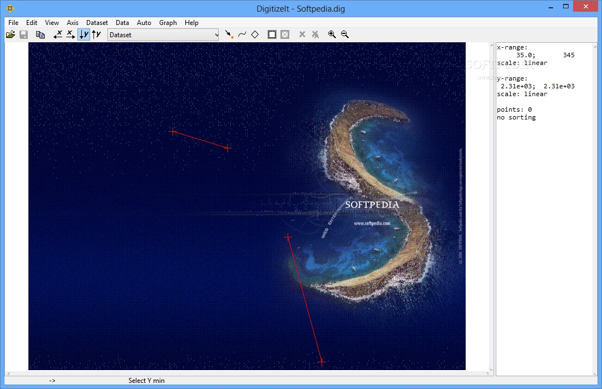Open the Axis menu
The image size is (602, 389).
tap(72, 23)
